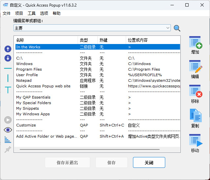Click the 类型 column header
This screenshot has width=210, height=180.
[x=88, y=40]
